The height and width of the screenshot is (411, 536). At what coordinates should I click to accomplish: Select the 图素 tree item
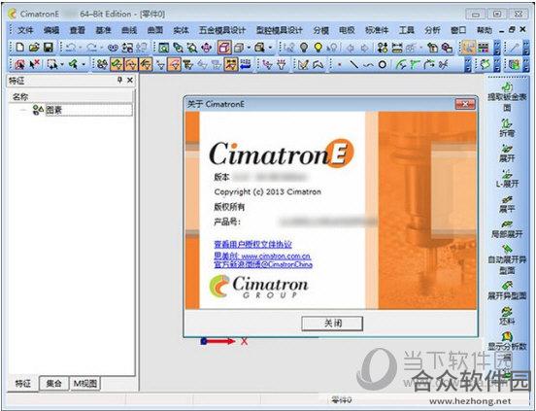[88, 110]
